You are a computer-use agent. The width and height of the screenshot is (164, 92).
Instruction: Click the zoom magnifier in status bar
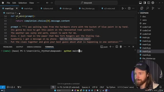point(53,87)
